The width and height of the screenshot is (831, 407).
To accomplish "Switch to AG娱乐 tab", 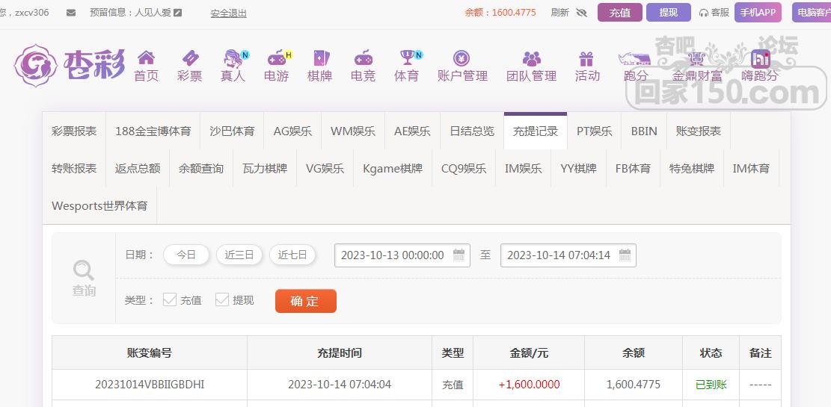I will click(x=292, y=131).
